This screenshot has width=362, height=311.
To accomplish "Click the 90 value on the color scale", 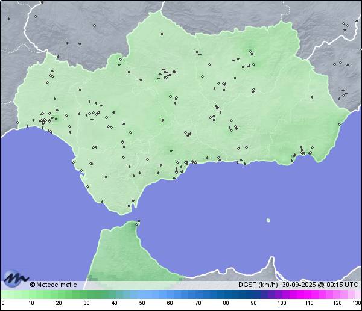I will [253, 303].
